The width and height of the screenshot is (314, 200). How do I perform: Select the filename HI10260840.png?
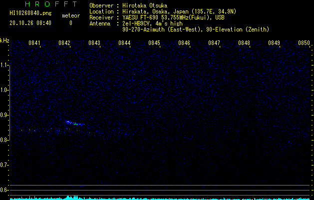click(30, 13)
